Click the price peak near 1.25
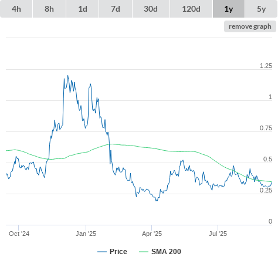This screenshot has height=267, width=278. 68,76
